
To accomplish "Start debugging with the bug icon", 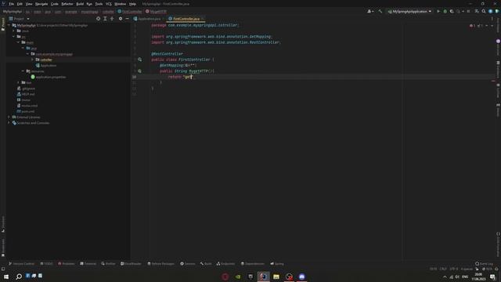I will 445,11.
